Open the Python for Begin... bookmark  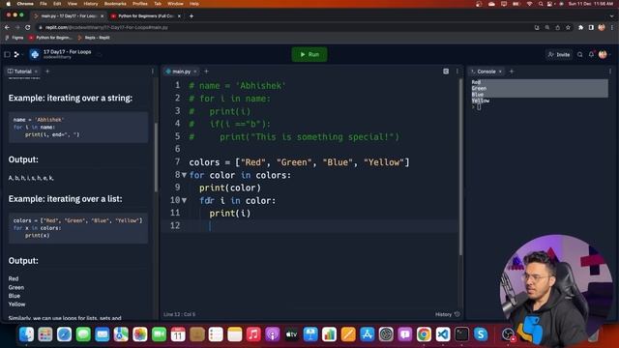pos(50,38)
